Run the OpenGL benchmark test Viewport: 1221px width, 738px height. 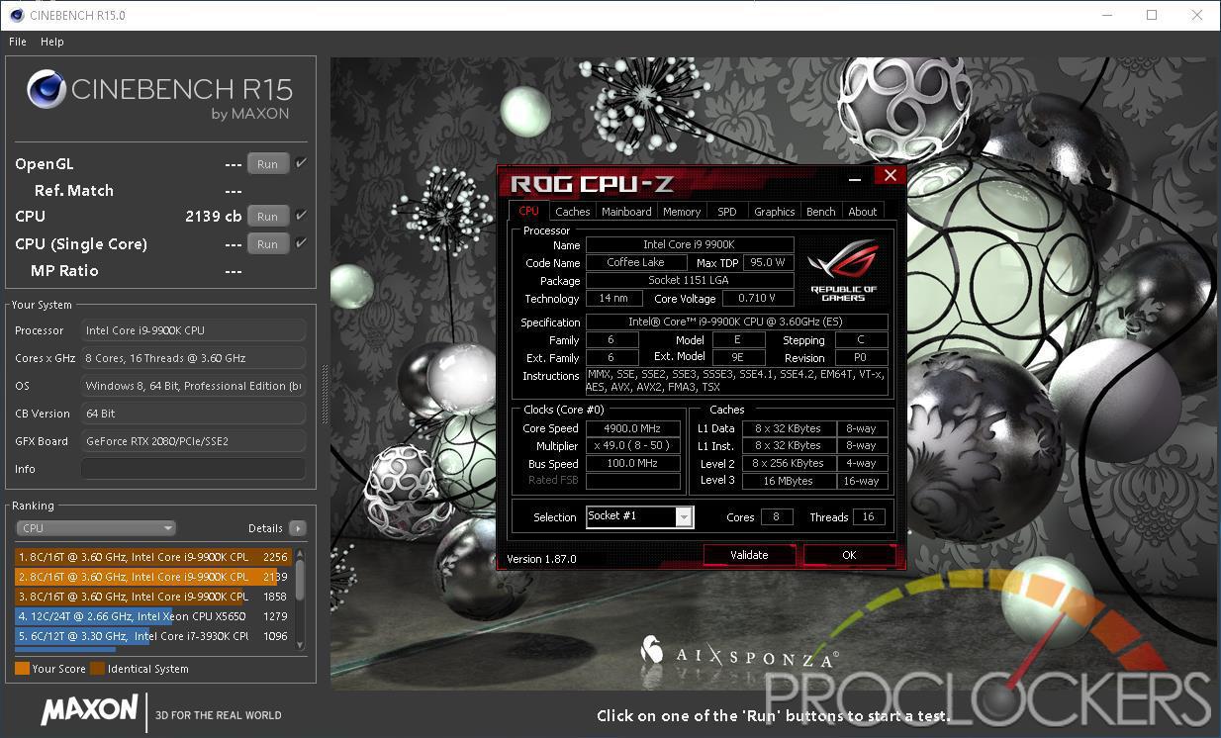(268, 164)
